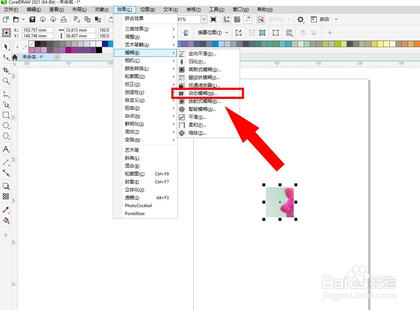The image size is (420, 310).
Task: Click the X position input field
Action: click(38, 30)
